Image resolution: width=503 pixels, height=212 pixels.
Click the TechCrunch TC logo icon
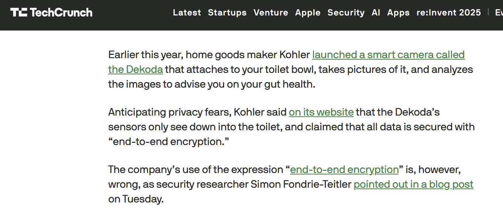pyautogui.click(x=19, y=13)
